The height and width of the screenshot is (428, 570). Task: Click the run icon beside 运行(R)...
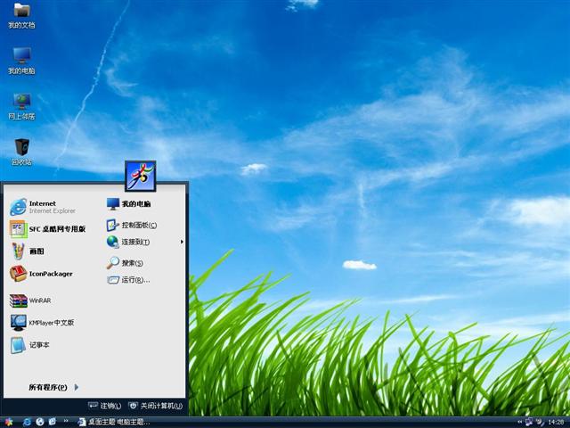(113, 280)
